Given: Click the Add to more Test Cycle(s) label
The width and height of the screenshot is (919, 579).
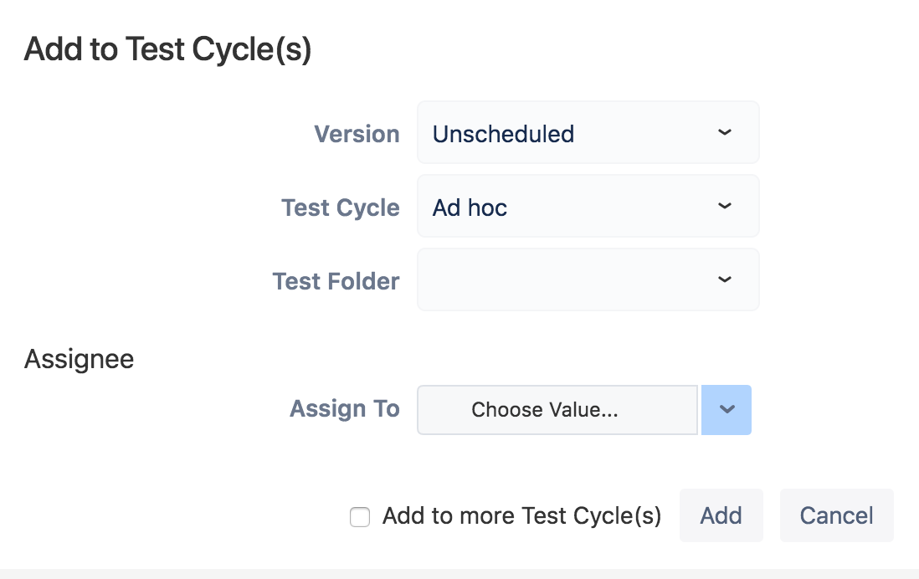Looking at the screenshot, I should click(x=521, y=515).
